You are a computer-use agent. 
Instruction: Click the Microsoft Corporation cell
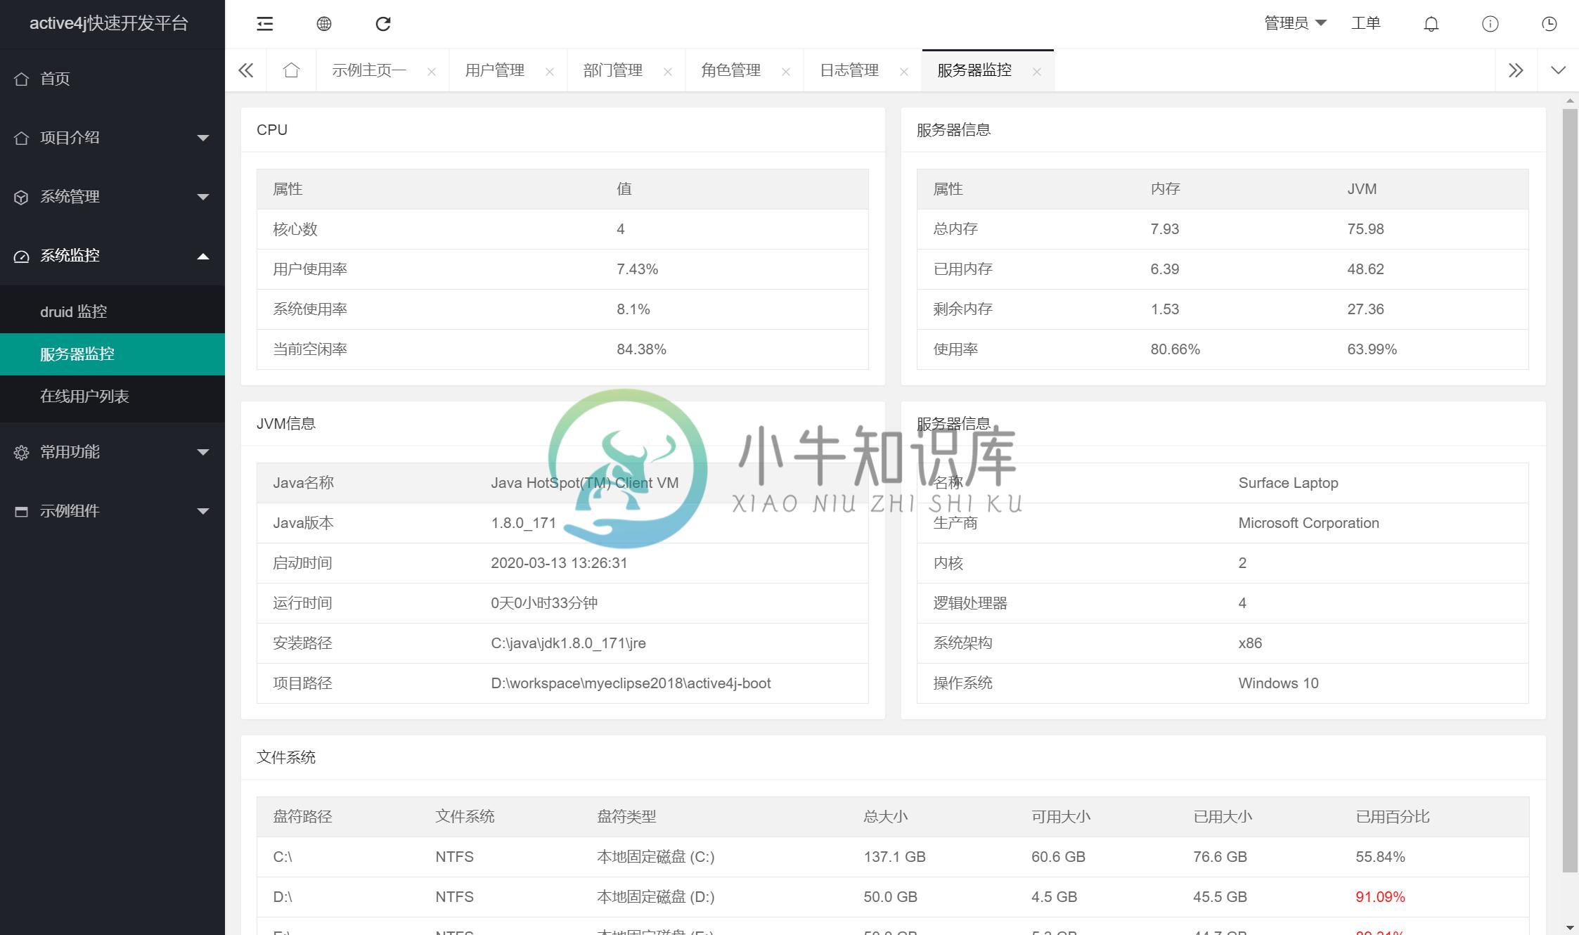[1308, 523]
